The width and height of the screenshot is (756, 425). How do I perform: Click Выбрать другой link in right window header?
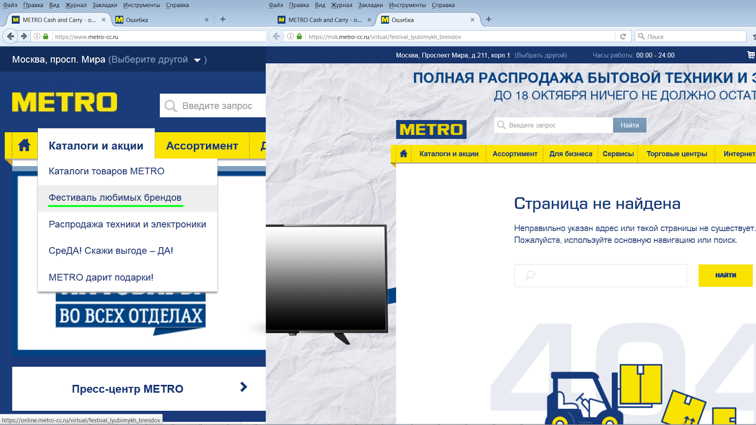tap(541, 55)
